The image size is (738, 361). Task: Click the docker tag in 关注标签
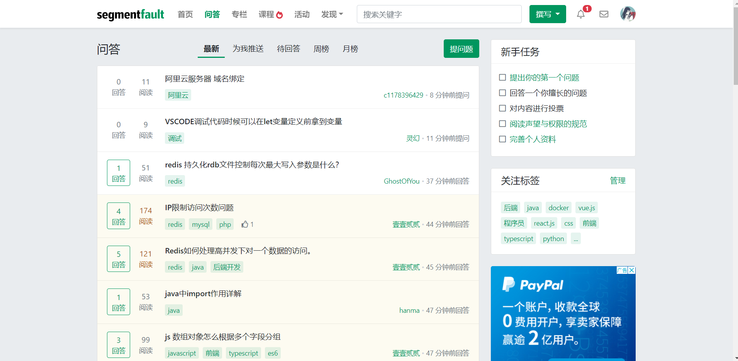point(558,208)
